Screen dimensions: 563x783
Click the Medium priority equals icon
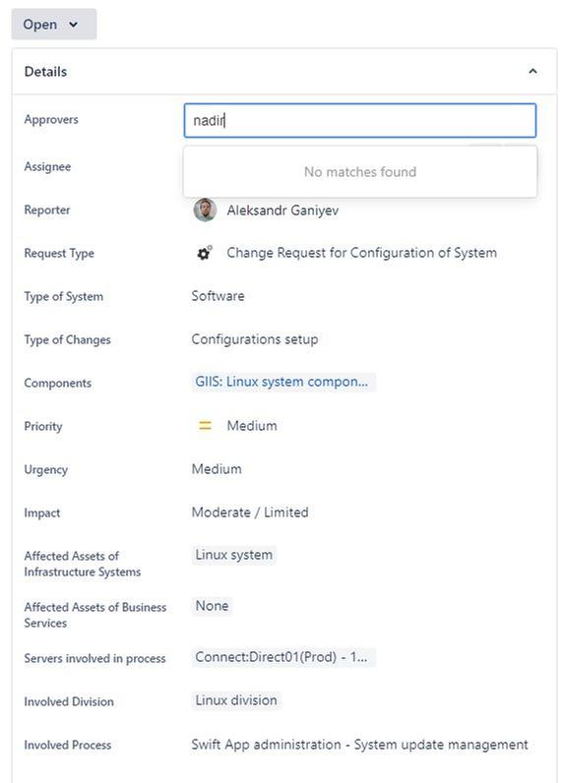pos(205,426)
